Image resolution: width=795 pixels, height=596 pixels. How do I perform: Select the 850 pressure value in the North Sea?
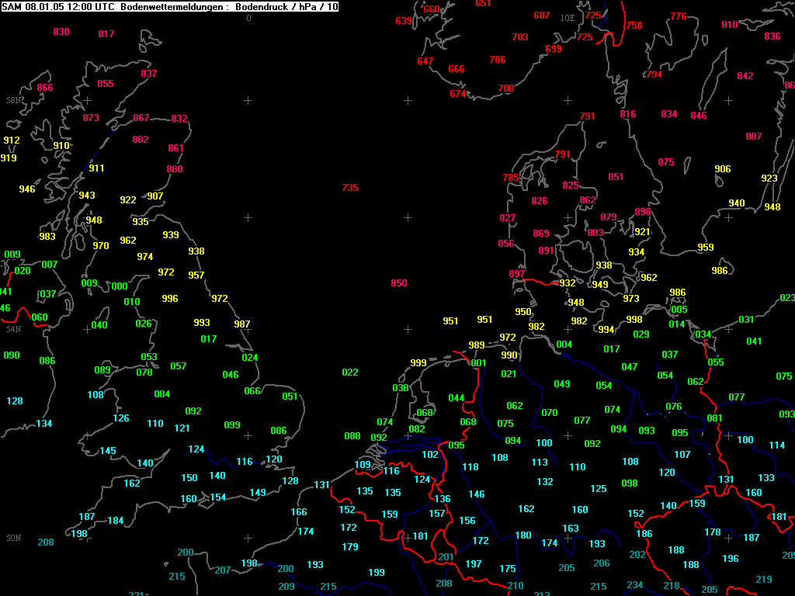coord(398,283)
